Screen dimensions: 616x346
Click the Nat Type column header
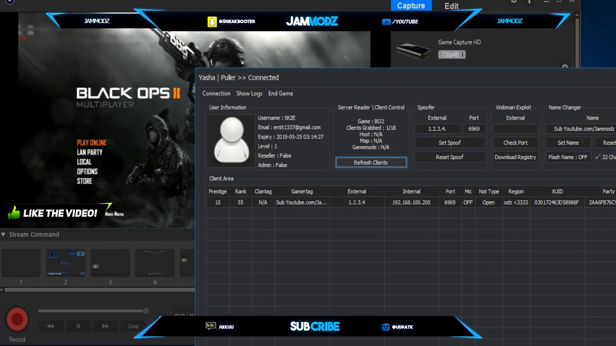pyautogui.click(x=489, y=192)
